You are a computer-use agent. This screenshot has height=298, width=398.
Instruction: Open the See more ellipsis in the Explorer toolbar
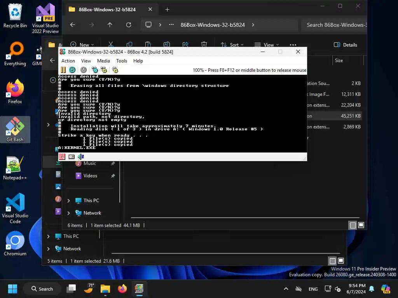(x=293, y=45)
